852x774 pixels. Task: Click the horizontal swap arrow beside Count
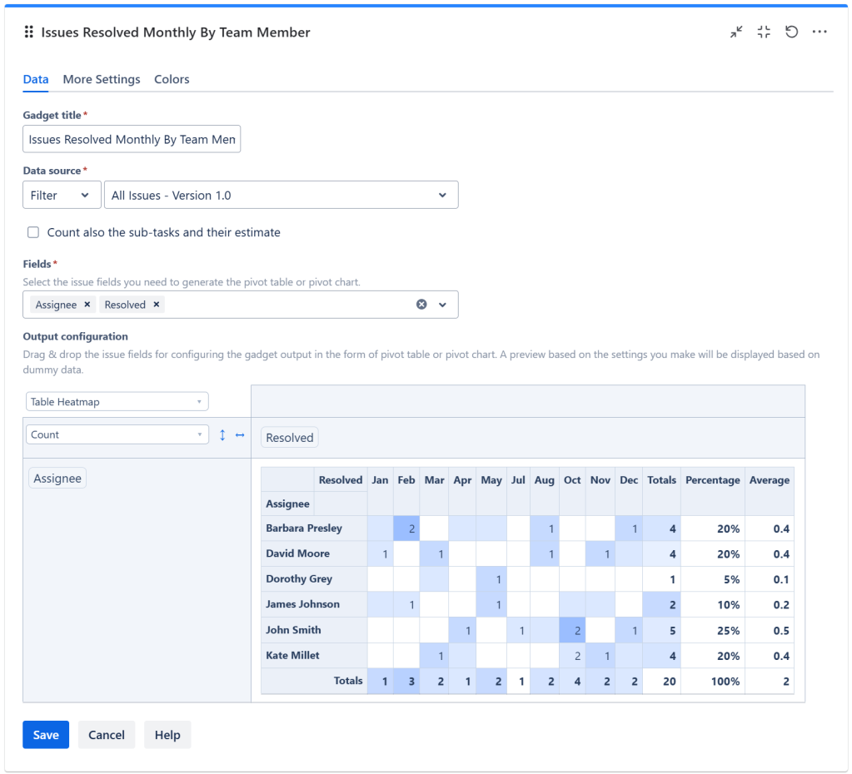click(240, 434)
